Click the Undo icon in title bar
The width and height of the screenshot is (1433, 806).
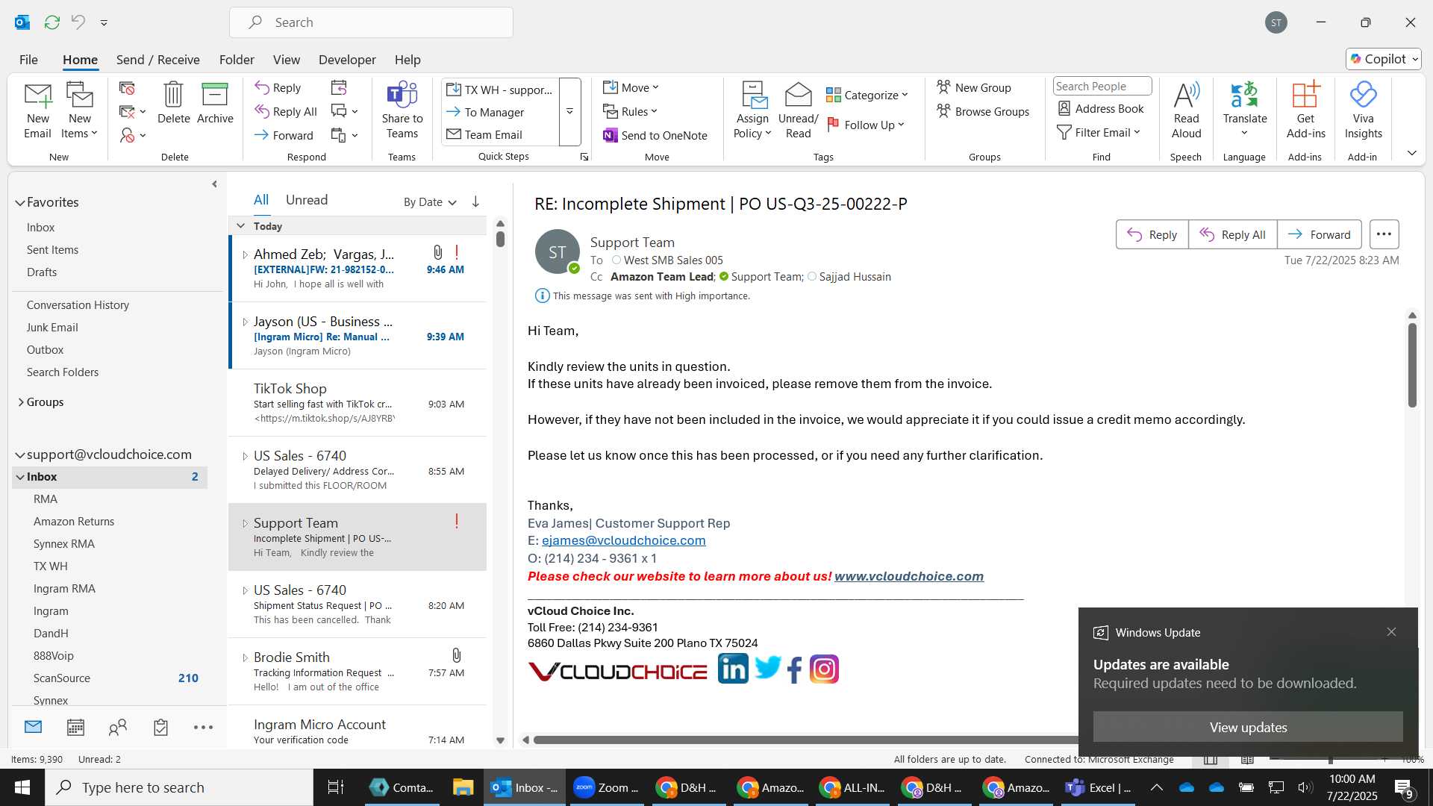click(x=78, y=22)
